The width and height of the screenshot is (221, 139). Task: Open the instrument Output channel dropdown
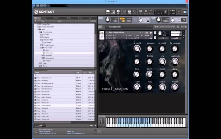(115, 36)
